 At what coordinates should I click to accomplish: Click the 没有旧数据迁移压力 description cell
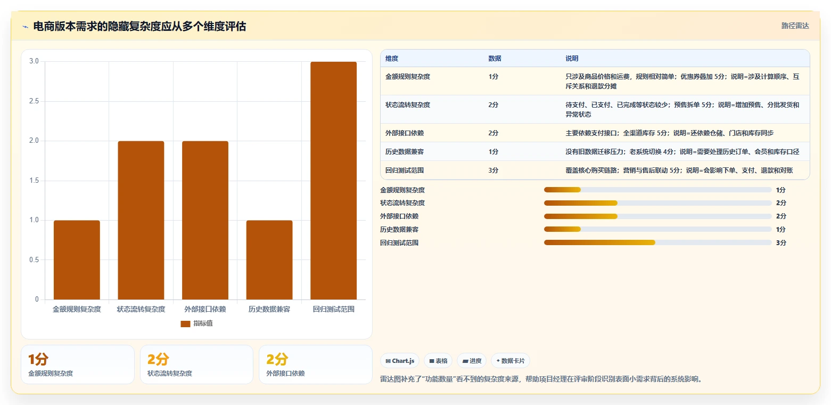(685, 152)
